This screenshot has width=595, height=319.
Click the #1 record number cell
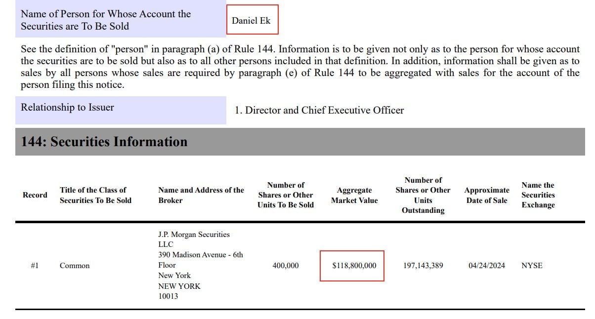click(35, 266)
